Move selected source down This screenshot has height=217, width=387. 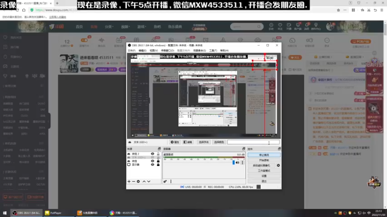tap(149, 182)
